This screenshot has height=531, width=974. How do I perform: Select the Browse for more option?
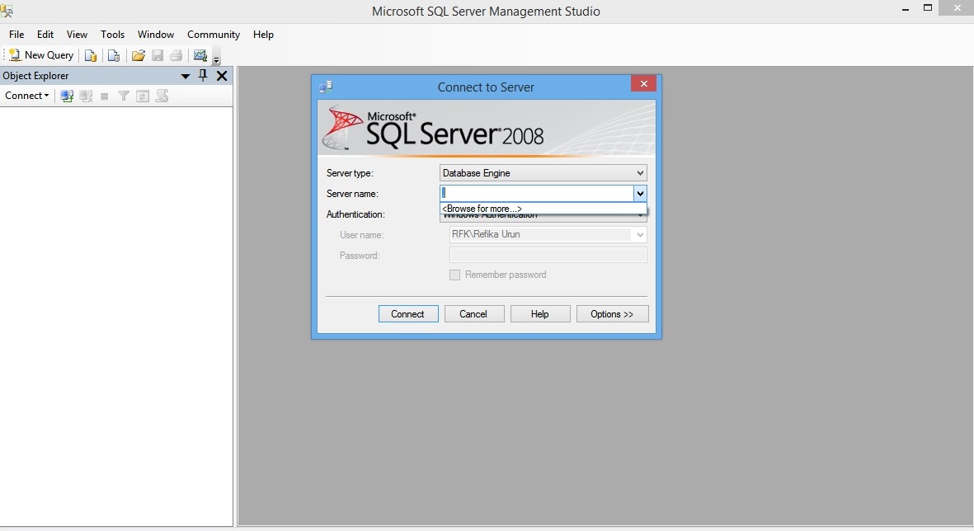tap(543, 209)
